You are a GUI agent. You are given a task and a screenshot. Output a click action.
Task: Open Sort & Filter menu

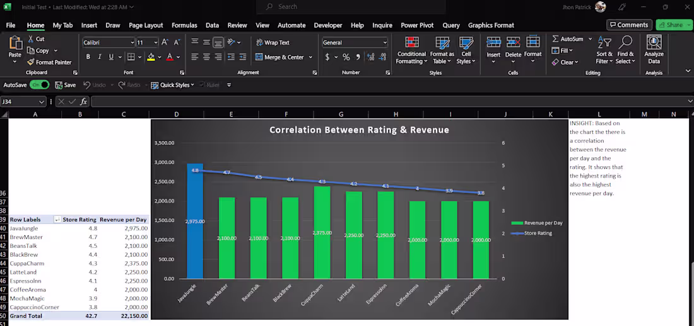point(604,50)
